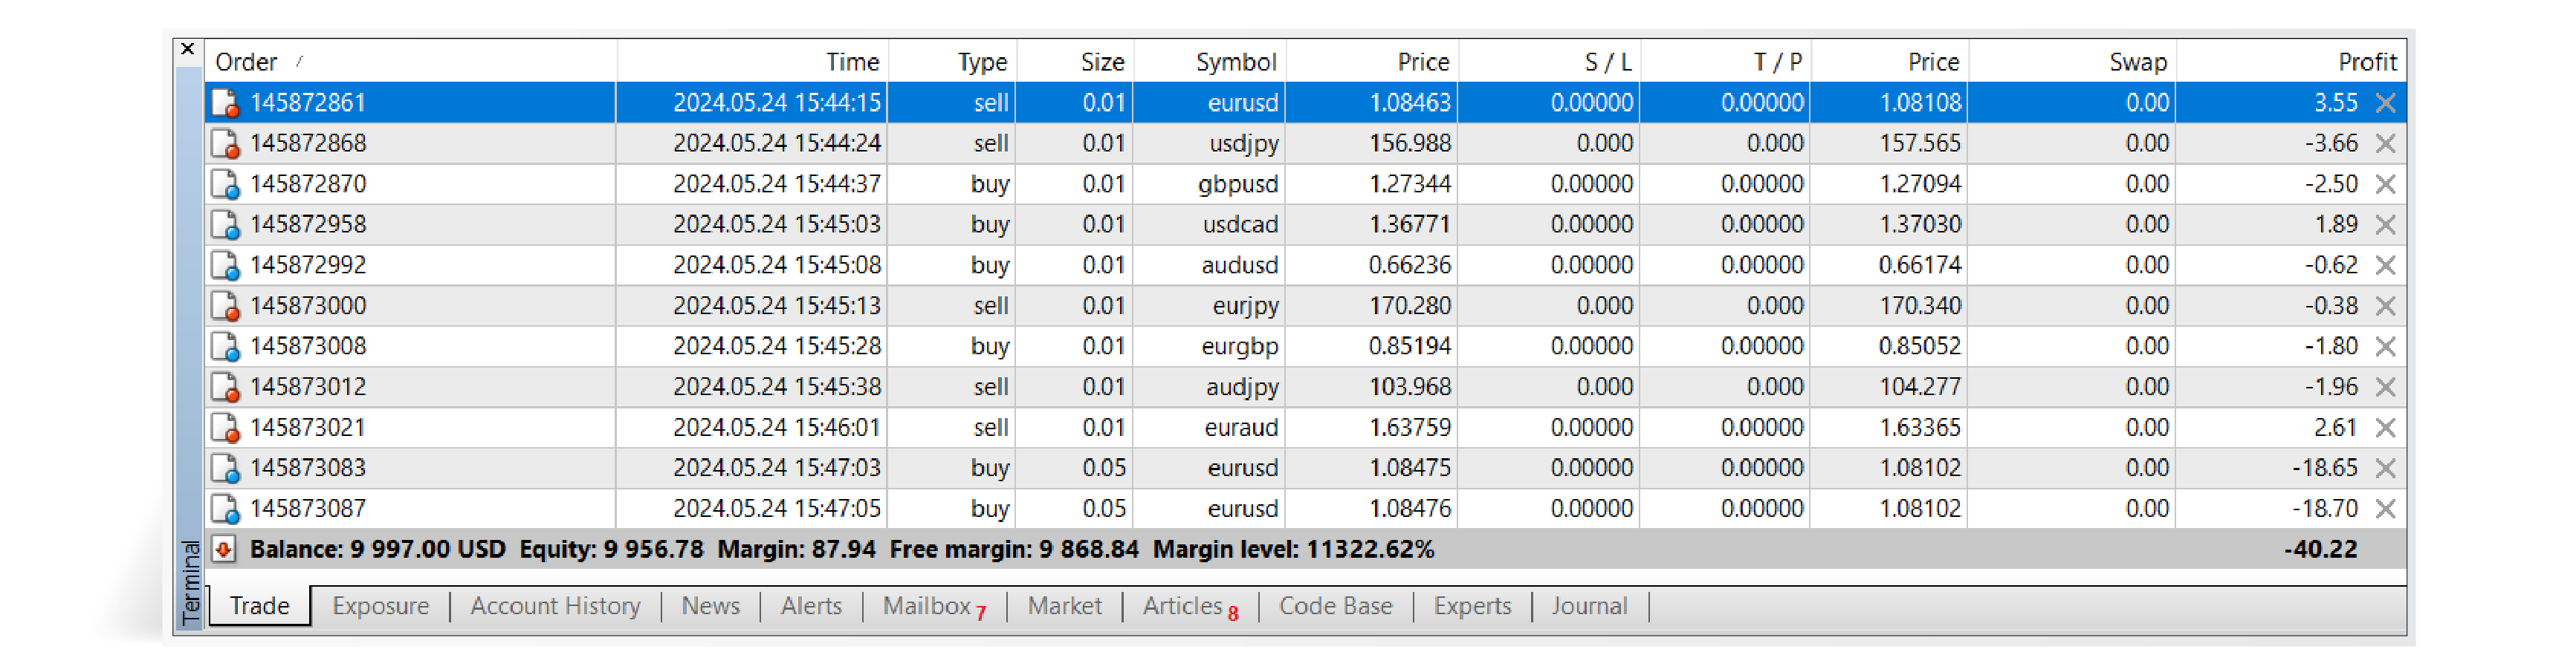
Task: Click open price 1.08463 cell
Action: pos(1372,103)
